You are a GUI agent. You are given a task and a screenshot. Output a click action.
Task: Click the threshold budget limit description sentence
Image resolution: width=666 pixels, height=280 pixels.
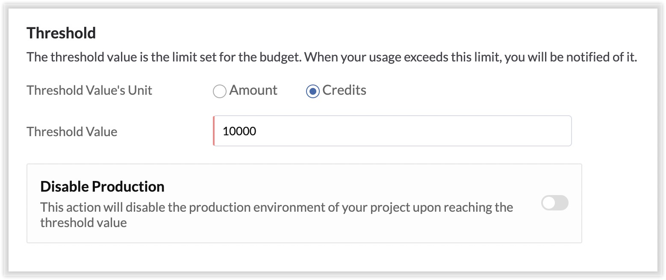click(x=331, y=57)
